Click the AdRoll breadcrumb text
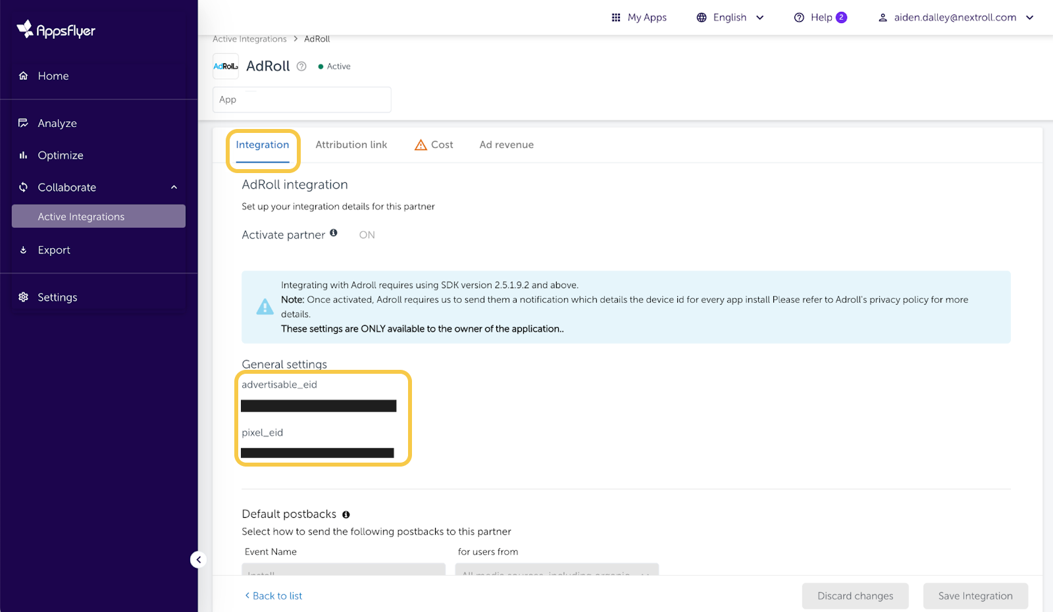Viewport: 1053px width, 612px height. (317, 39)
